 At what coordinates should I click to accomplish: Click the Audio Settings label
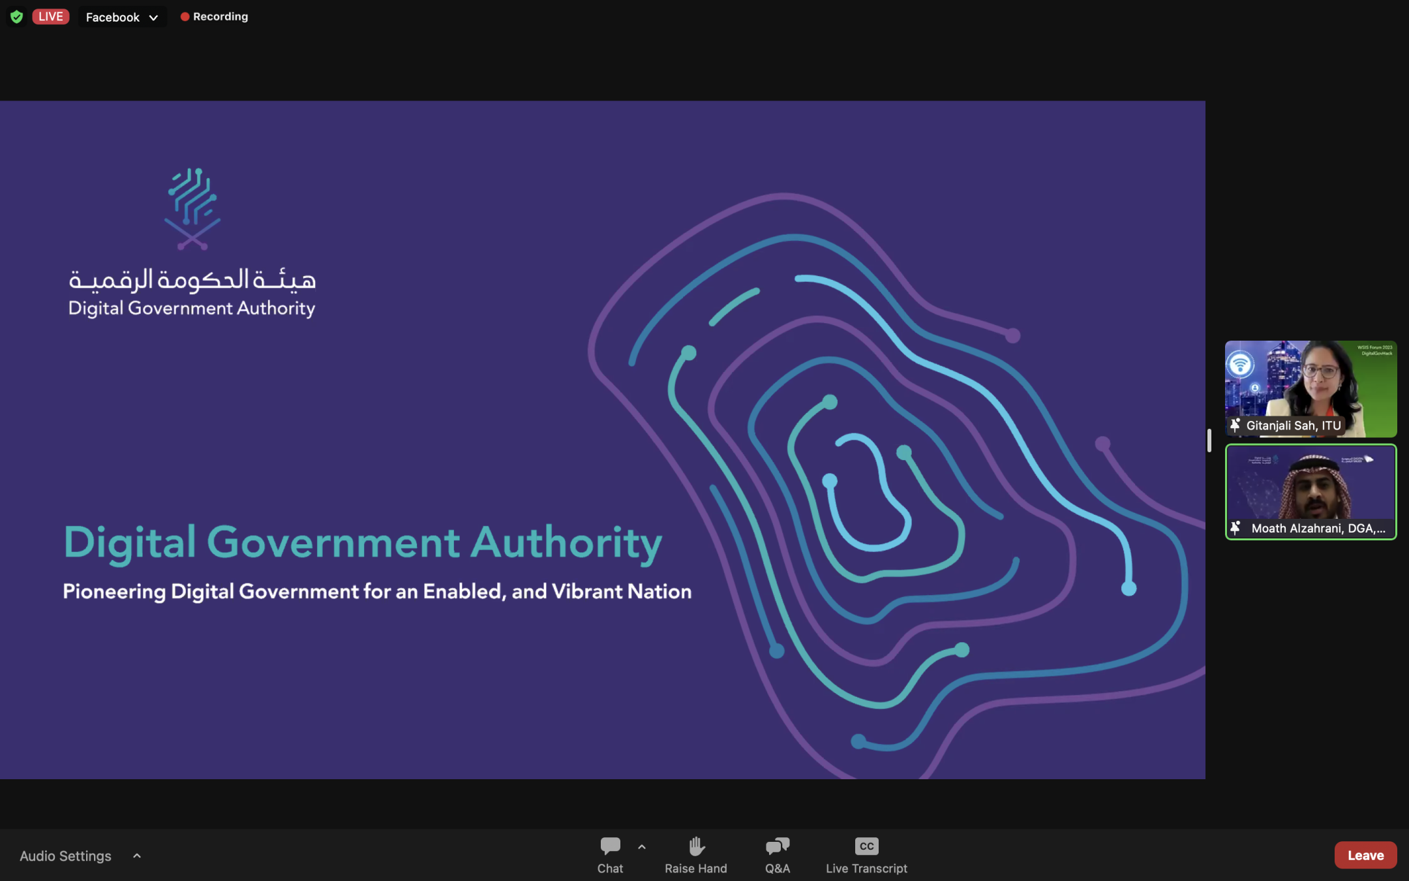pyautogui.click(x=65, y=856)
